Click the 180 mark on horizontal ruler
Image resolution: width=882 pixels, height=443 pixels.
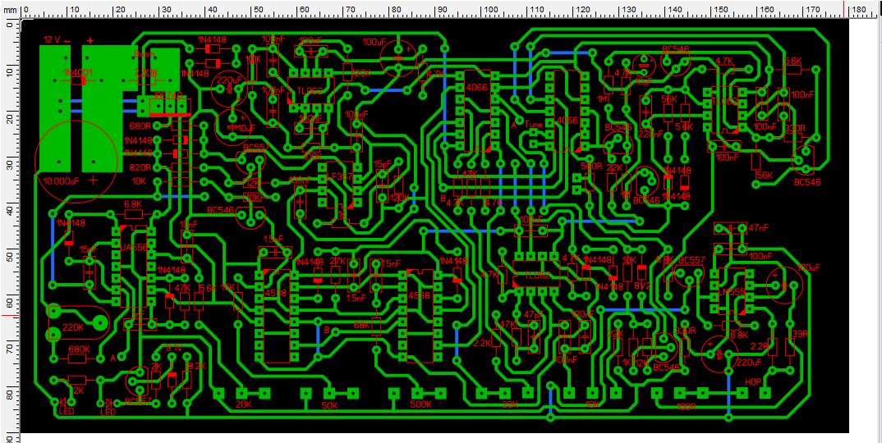(x=859, y=10)
